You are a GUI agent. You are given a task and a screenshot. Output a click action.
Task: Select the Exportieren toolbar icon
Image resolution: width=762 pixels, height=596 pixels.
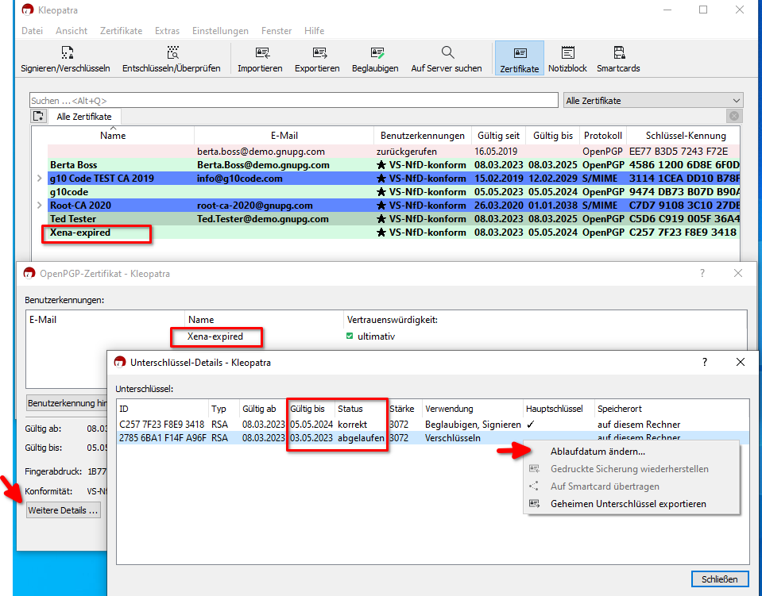point(317,53)
